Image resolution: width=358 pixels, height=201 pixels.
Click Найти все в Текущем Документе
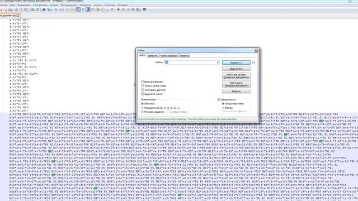236,84
